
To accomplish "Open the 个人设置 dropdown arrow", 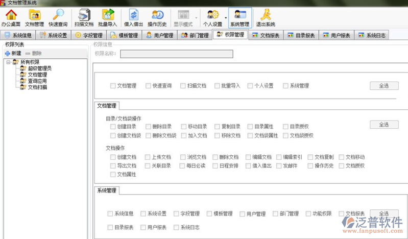I will click(225, 17).
